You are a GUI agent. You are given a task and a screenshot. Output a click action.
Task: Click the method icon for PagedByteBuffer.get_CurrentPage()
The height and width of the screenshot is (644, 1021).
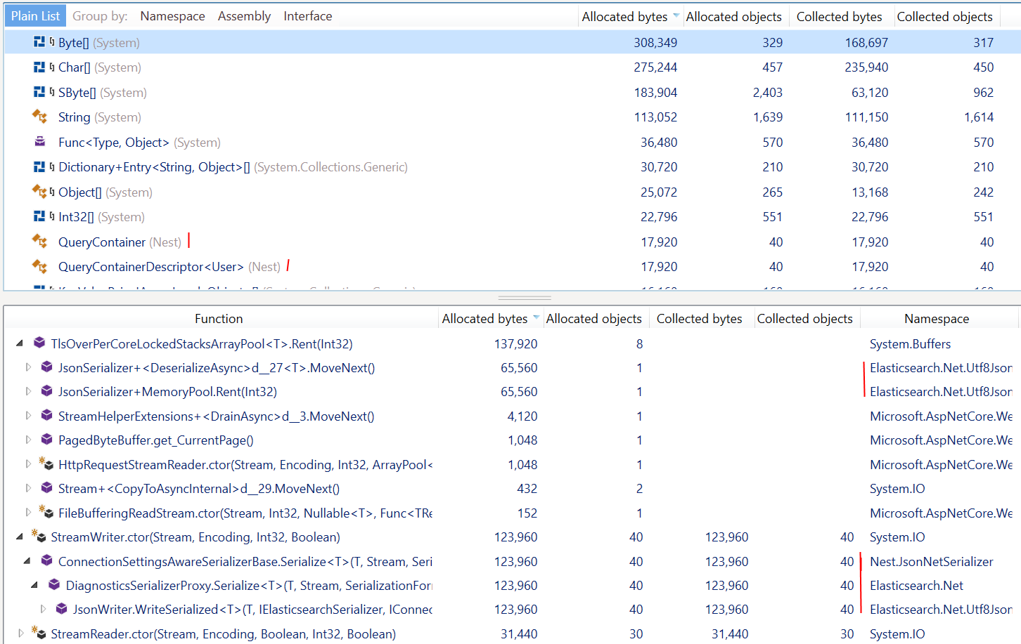click(45, 439)
